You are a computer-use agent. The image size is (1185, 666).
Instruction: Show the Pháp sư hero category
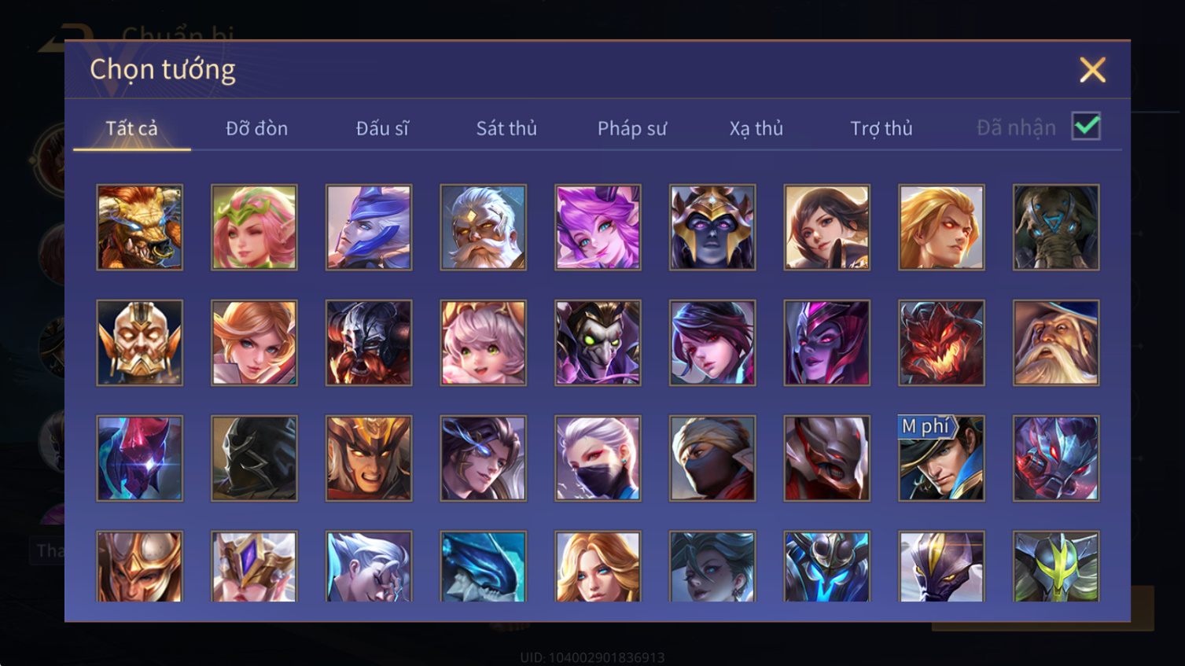click(631, 128)
